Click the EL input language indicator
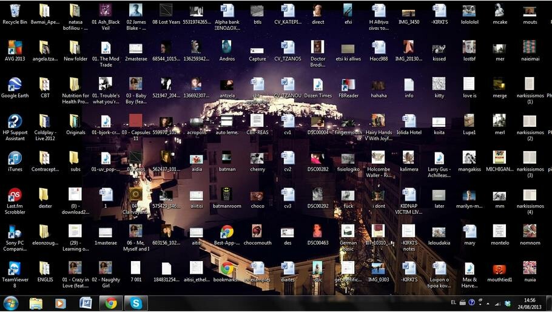This screenshot has height=312, width=552. coord(454,302)
